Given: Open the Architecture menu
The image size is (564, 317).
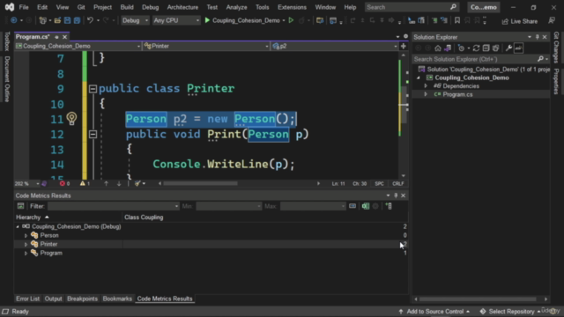Looking at the screenshot, I should [182, 7].
